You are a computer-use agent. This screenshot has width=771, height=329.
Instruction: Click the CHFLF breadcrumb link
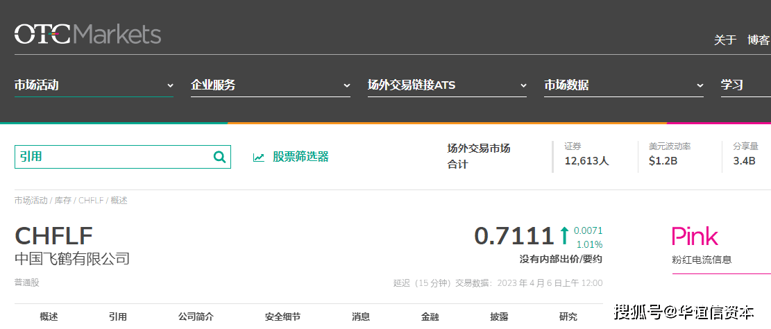(91, 201)
